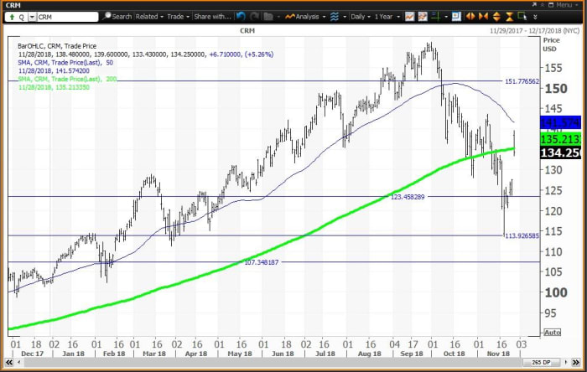Click the Sep 18 month label

412,354
